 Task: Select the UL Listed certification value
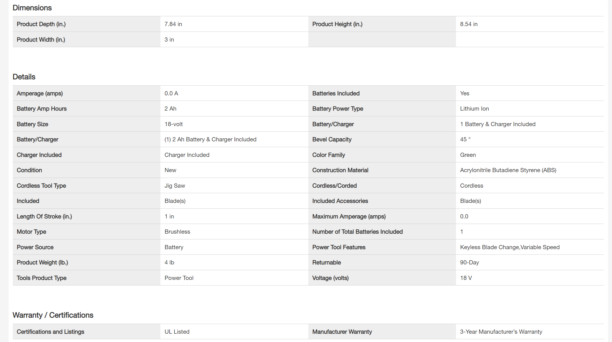tap(177, 332)
